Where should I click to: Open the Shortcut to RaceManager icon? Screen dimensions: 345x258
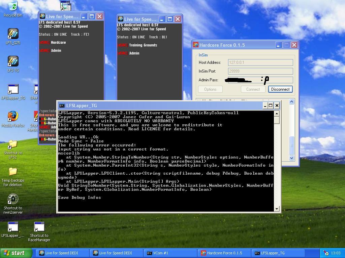[x=39, y=232]
